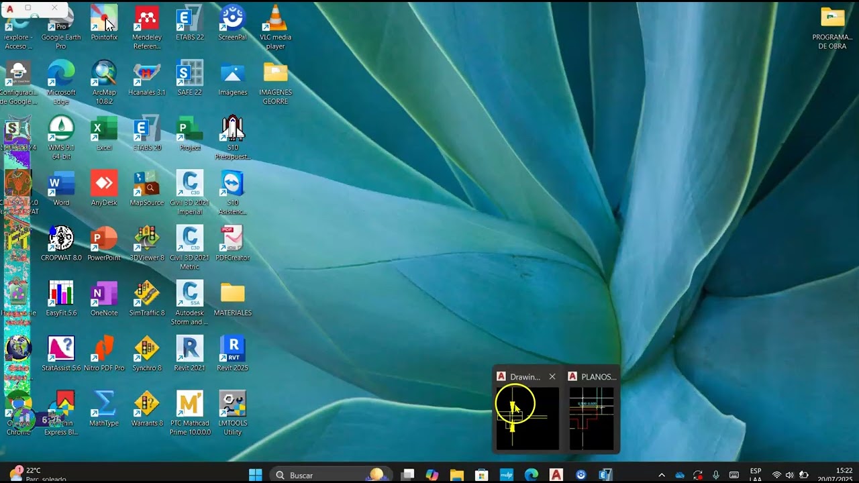Open Copilot from taskbar
859x483 pixels.
click(x=432, y=475)
